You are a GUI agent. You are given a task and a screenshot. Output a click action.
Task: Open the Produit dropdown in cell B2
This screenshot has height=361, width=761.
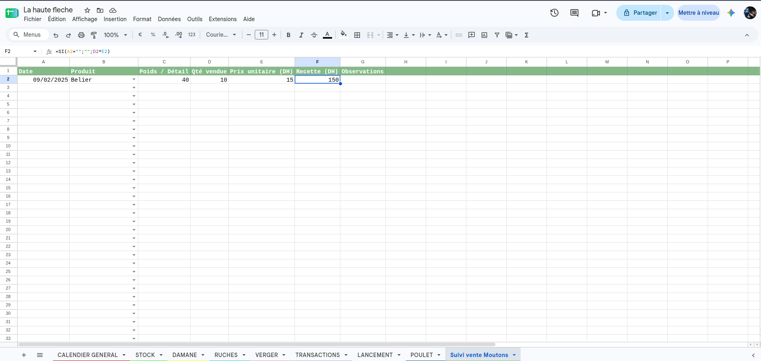click(134, 80)
